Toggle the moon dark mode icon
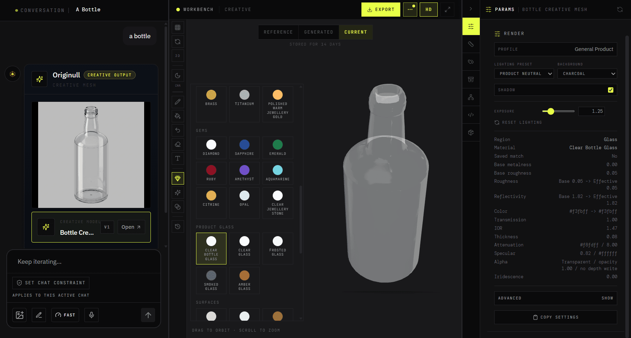 pos(178,75)
